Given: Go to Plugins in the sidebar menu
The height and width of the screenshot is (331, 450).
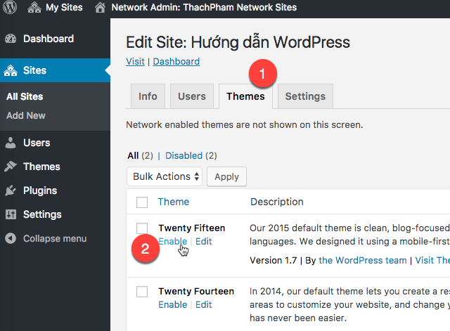Looking at the screenshot, I should 40,190.
